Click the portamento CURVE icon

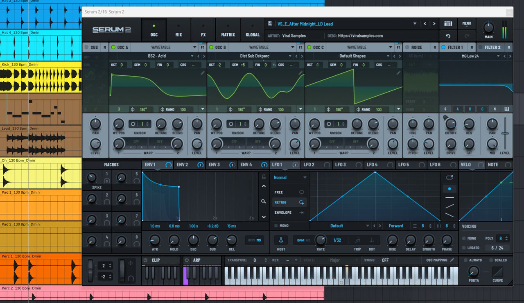click(498, 272)
